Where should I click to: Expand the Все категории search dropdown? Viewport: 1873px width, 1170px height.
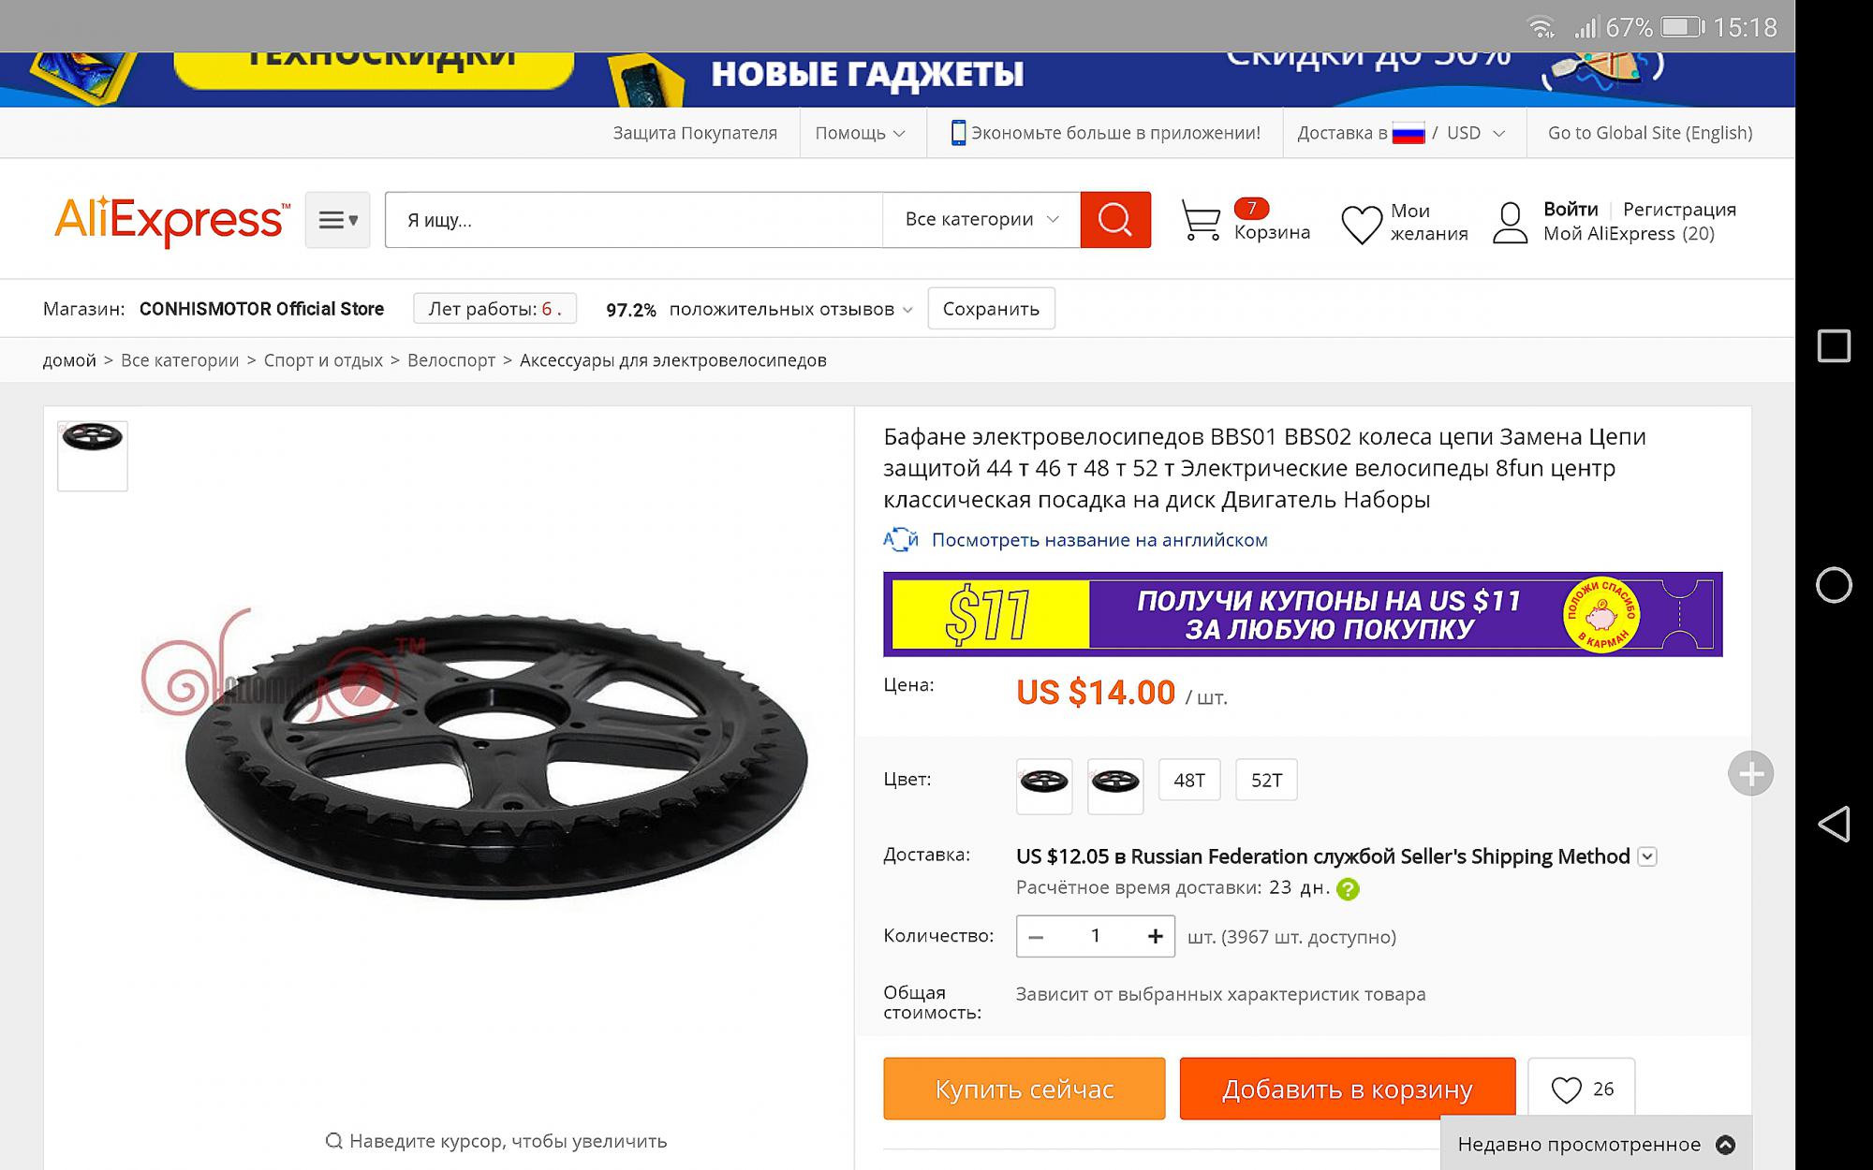tap(981, 220)
